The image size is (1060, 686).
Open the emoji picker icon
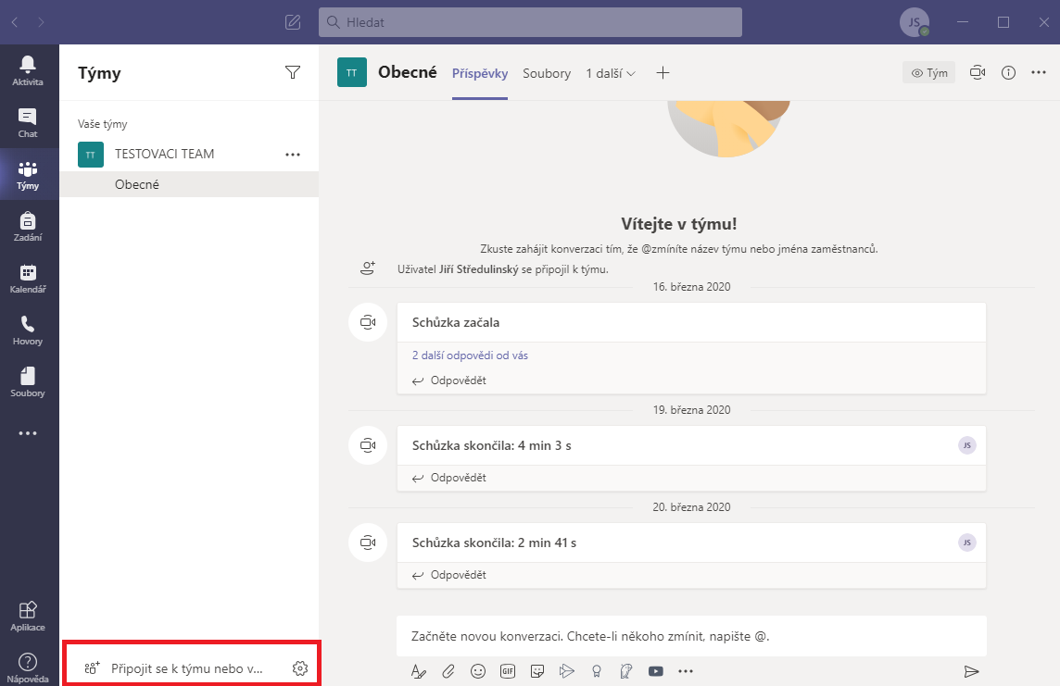pos(478,671)
